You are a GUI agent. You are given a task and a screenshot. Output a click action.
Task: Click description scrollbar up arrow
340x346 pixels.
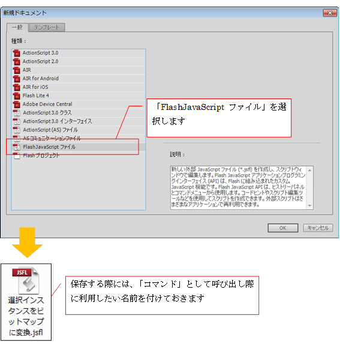pyautogui.click(x=309, y=170)
